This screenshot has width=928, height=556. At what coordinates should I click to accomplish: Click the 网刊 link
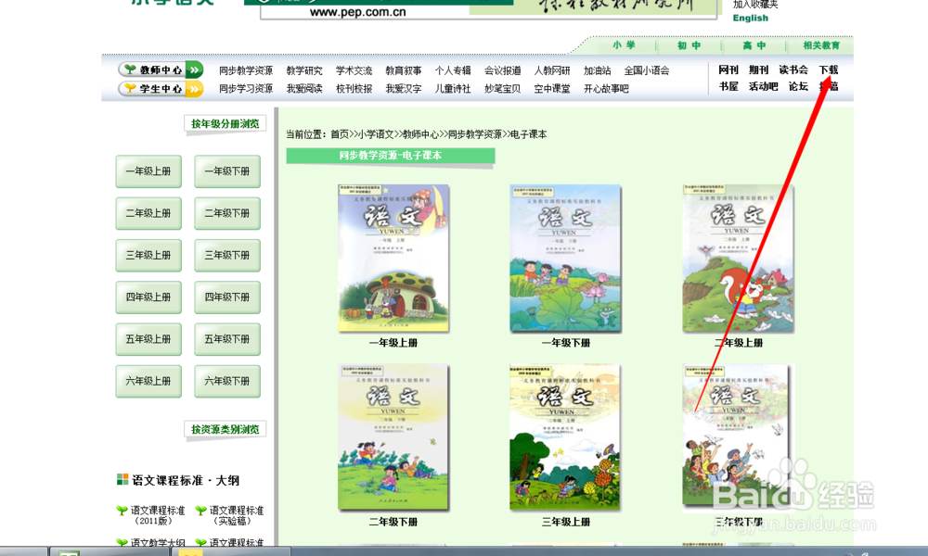[x=728, y=69]
